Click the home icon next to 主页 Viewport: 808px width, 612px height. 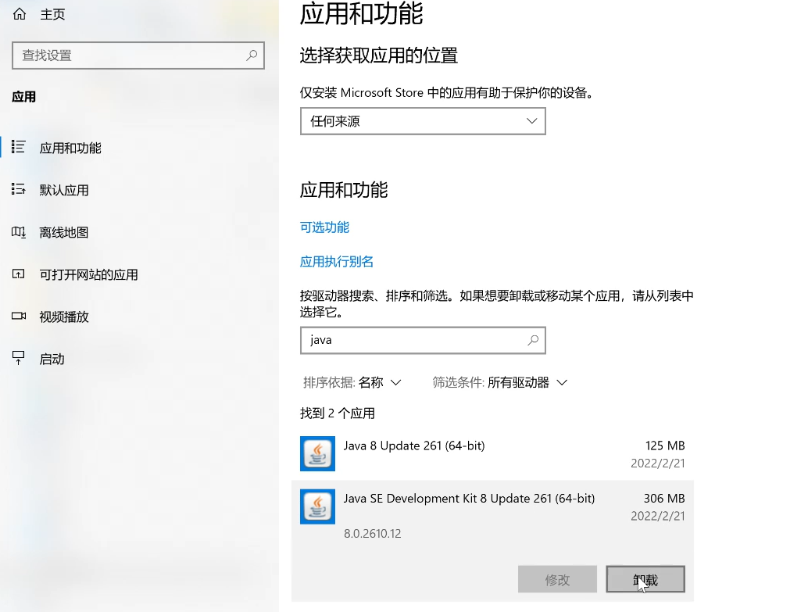pos(19,14)
